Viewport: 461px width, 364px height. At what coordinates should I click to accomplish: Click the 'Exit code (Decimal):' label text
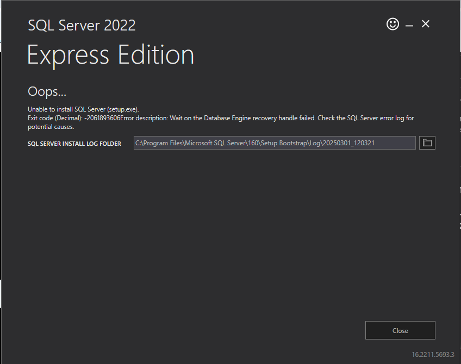coord(55,118)
